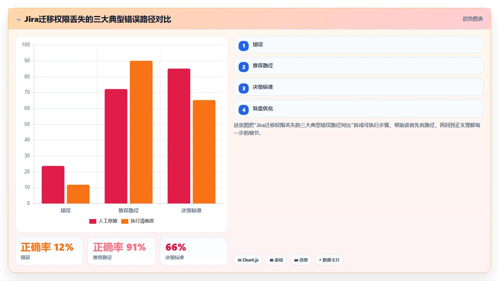Select step 4 复盘优化 in the list
Viewport: 499px width, 281px height.
(358, 109)
